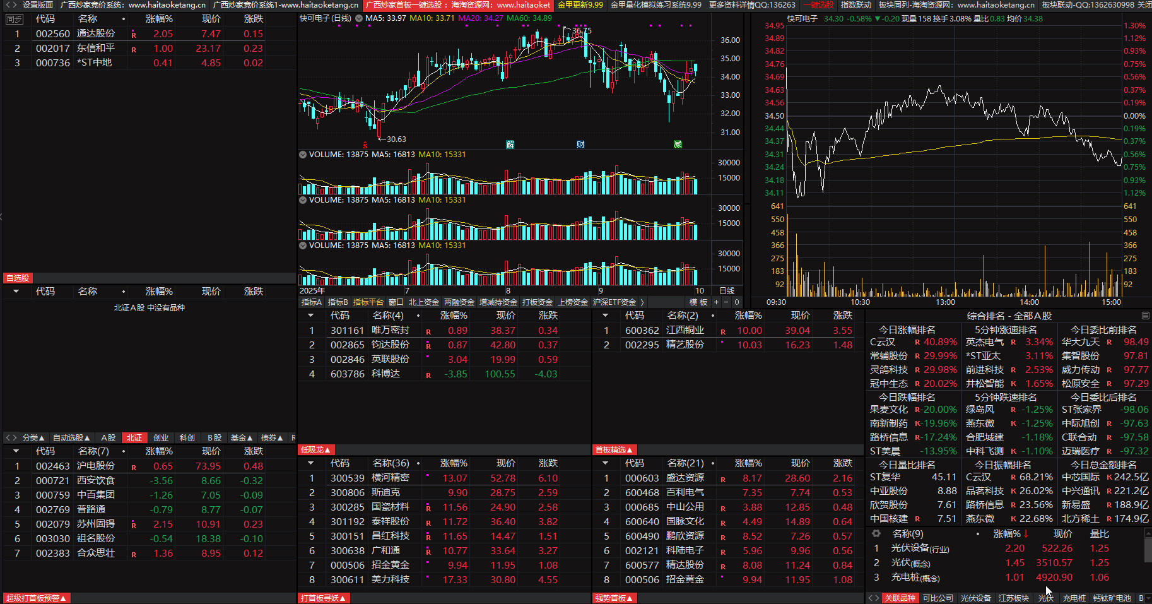Click the 北上资金 button
This screenshot has height=604, width=1152.
(x=423, y=302)
